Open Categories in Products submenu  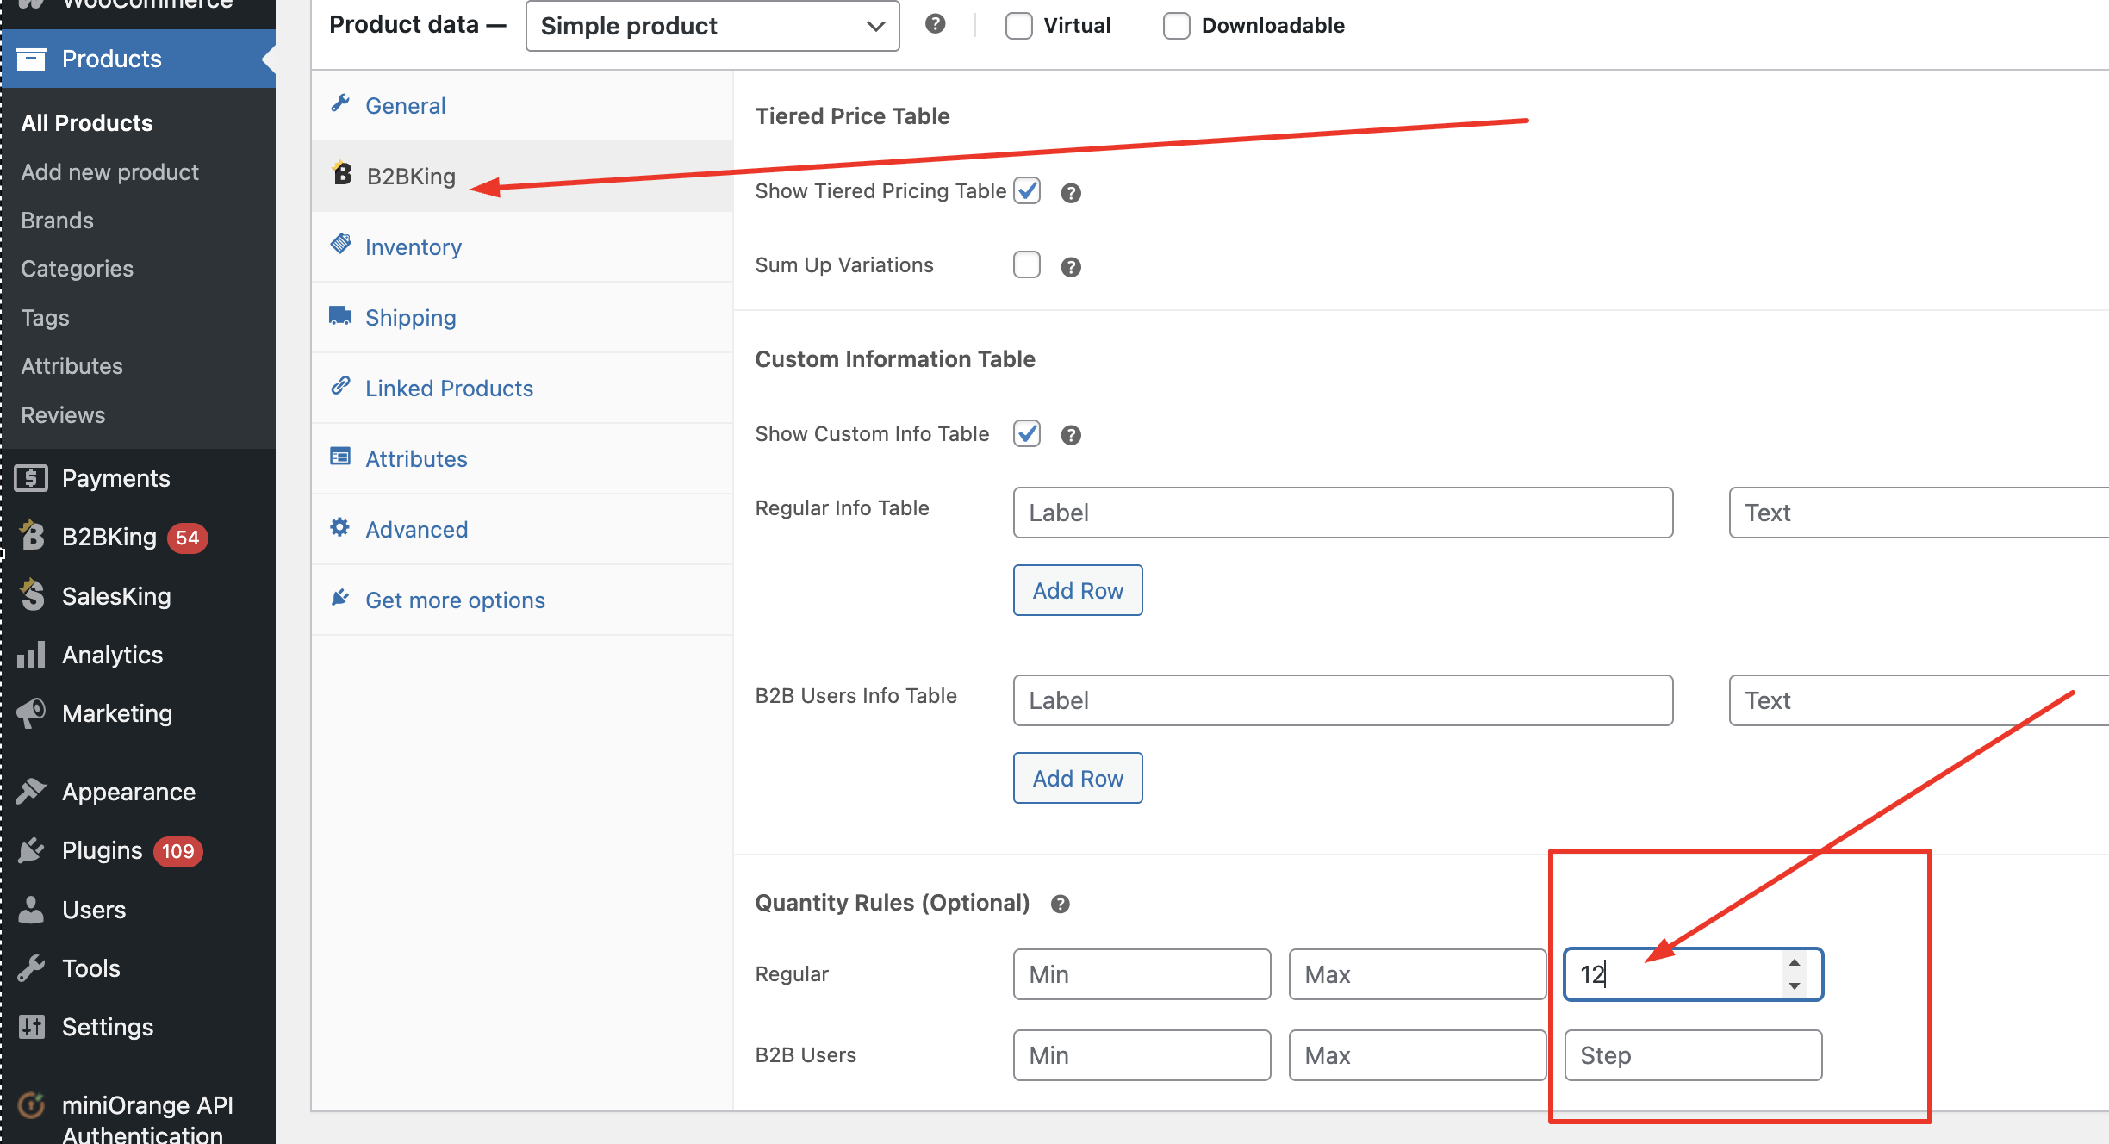point(77,269)
